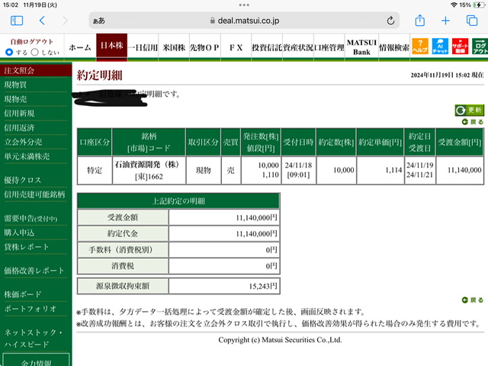Click the 受付日時 24/11/18 [09:01] cell
Image resolution: width=488 pixels, height=366 pixels.
point(298,170)
